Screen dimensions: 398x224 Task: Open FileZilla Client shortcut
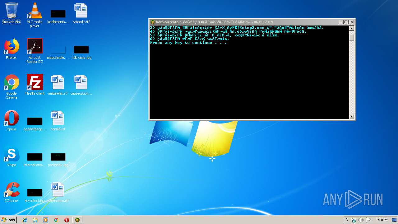pos(35,84)
